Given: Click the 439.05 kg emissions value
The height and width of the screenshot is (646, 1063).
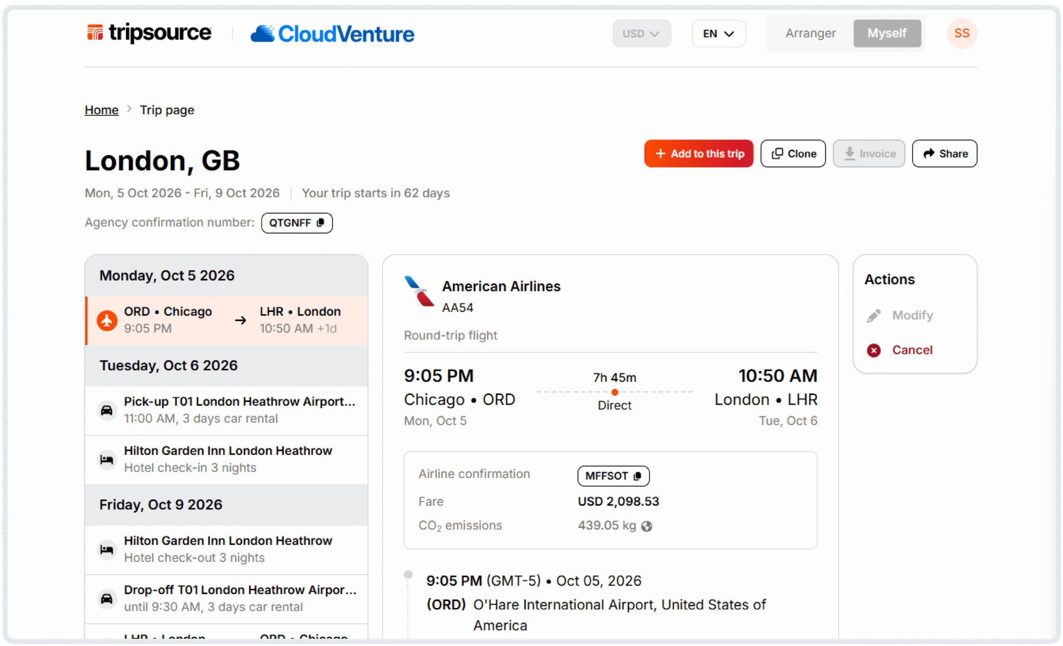Looking at the screenshot, I should (607, 525).
